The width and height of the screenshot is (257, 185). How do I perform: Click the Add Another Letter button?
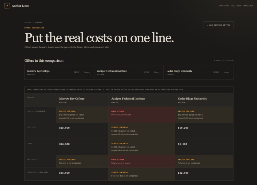coord(218,25)
